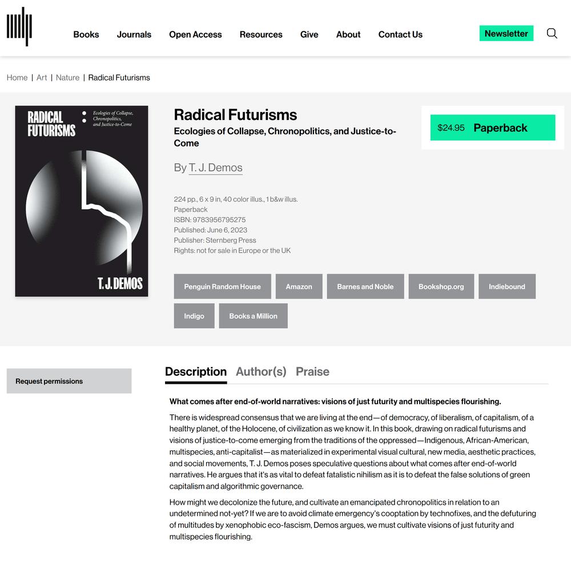Select Give in the top navigation

309,35
